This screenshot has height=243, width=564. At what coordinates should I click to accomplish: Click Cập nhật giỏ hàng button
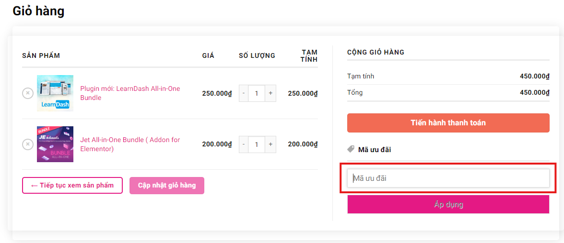(167, 186)
